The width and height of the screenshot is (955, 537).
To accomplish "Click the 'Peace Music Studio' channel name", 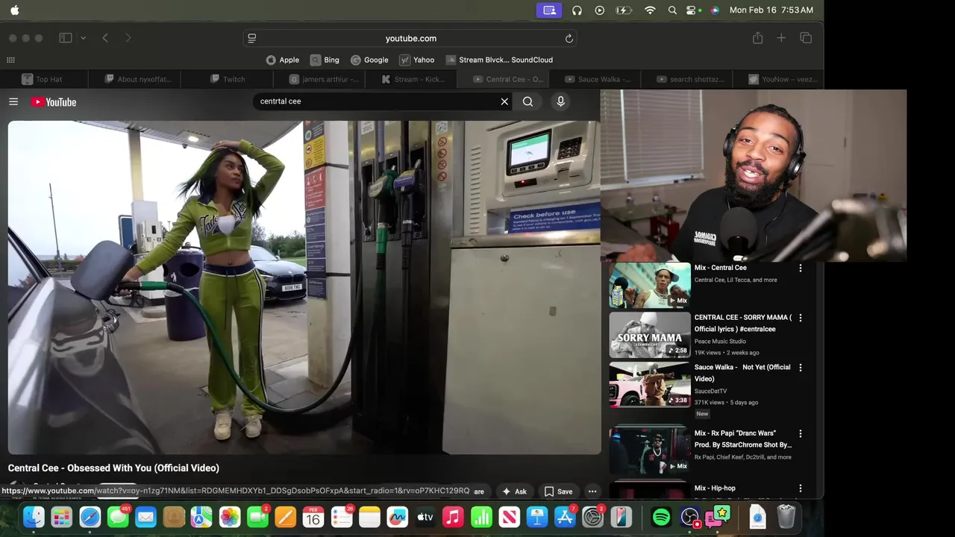I will click(x=720, y=342).
